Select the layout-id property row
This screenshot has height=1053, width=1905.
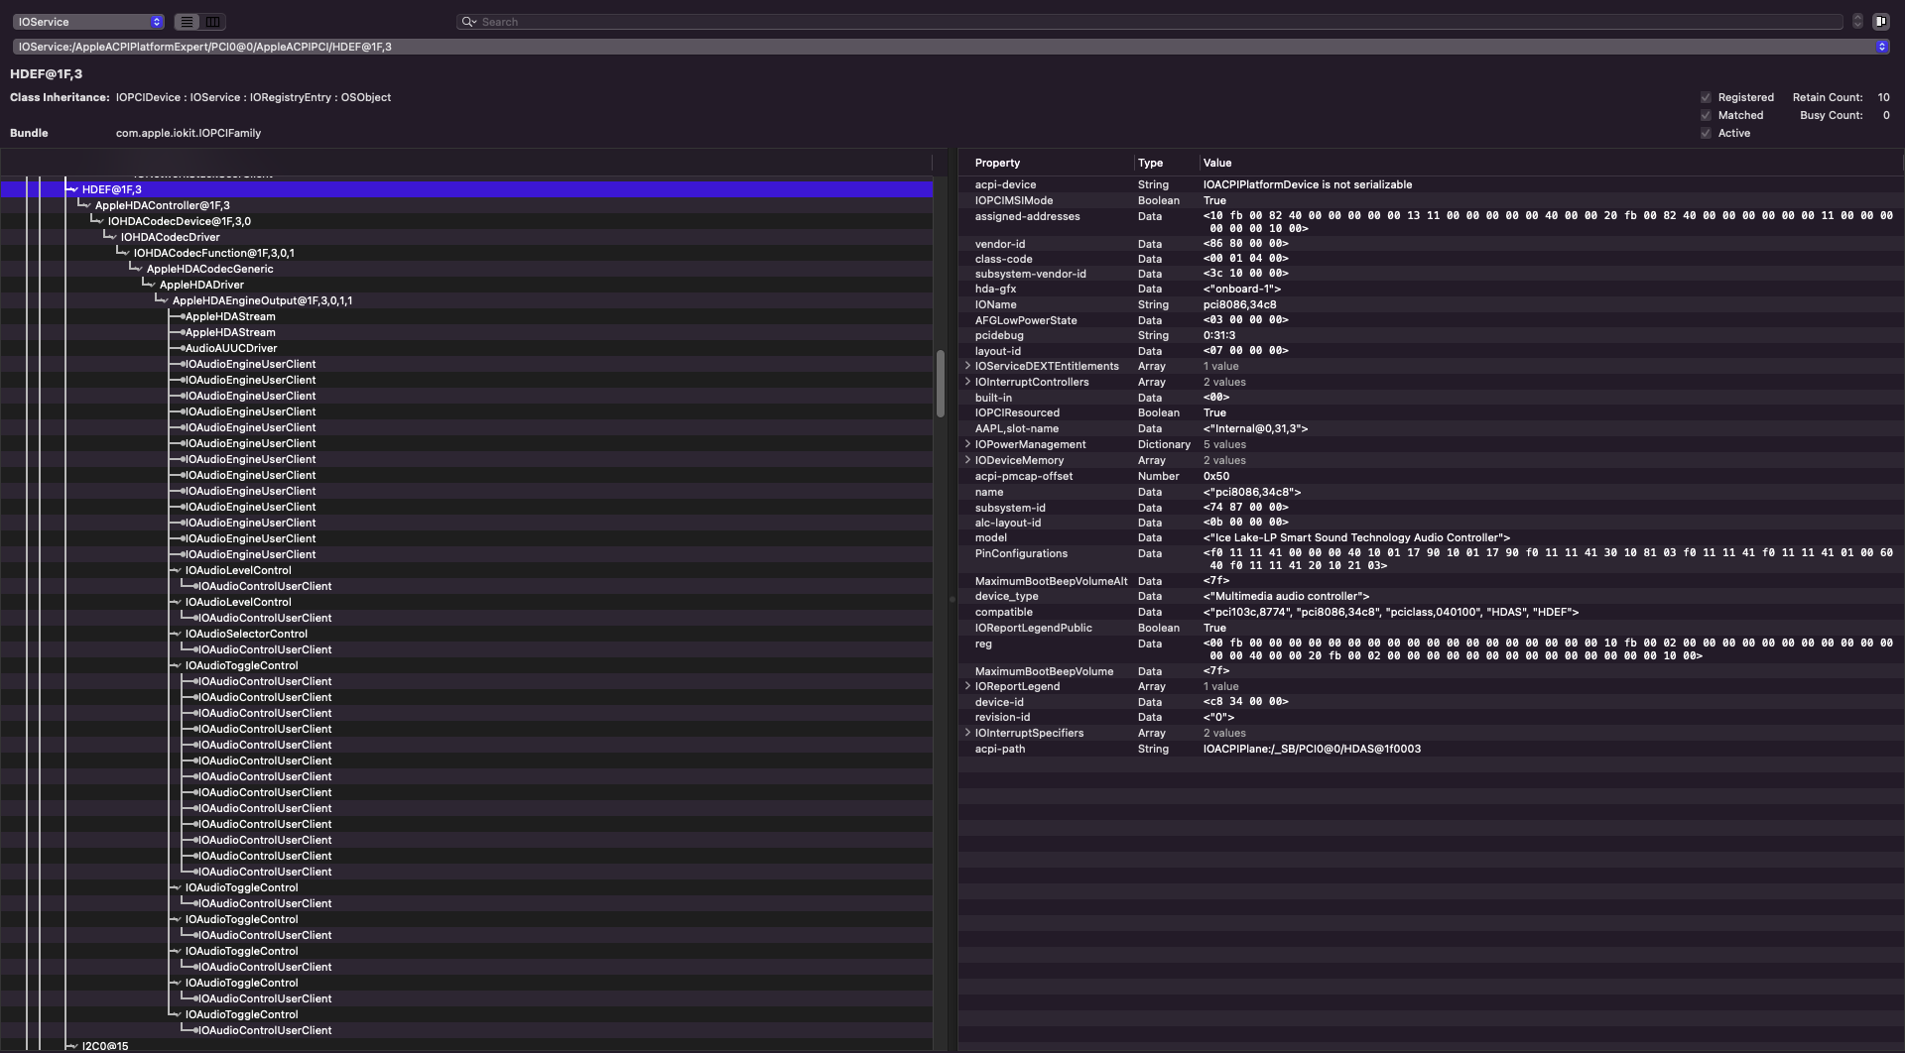[1430, 351]
